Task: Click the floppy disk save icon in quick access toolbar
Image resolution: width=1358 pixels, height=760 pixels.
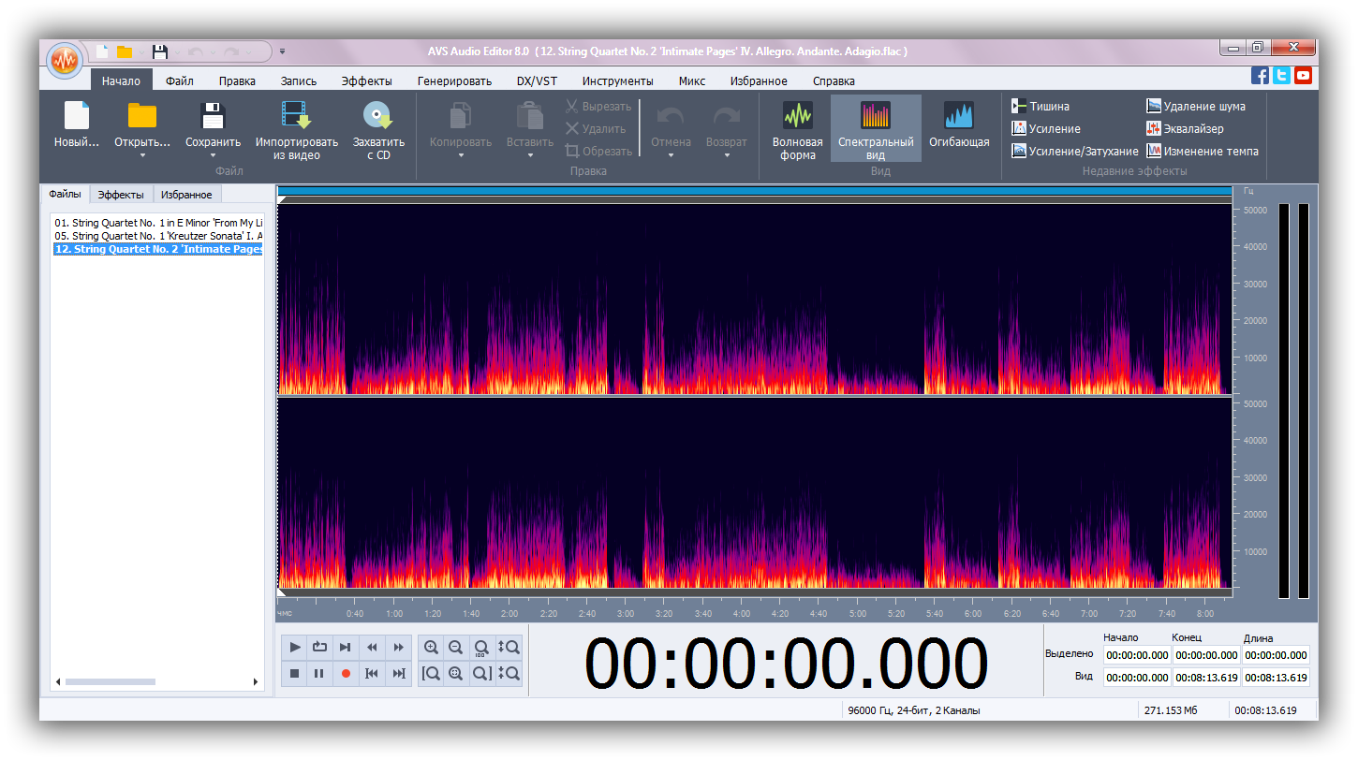Action: 160,51
